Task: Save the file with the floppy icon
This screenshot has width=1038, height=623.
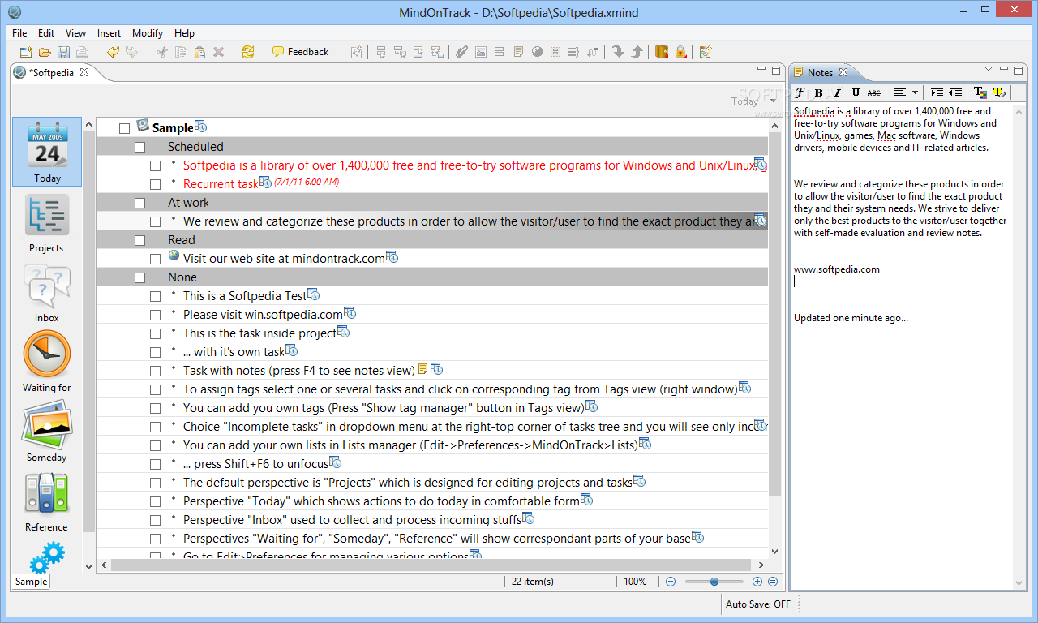Action: [63, 52]
